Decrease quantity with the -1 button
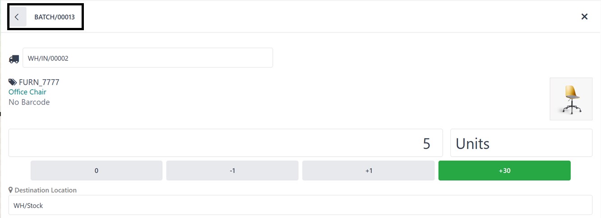 coord(232,171)
